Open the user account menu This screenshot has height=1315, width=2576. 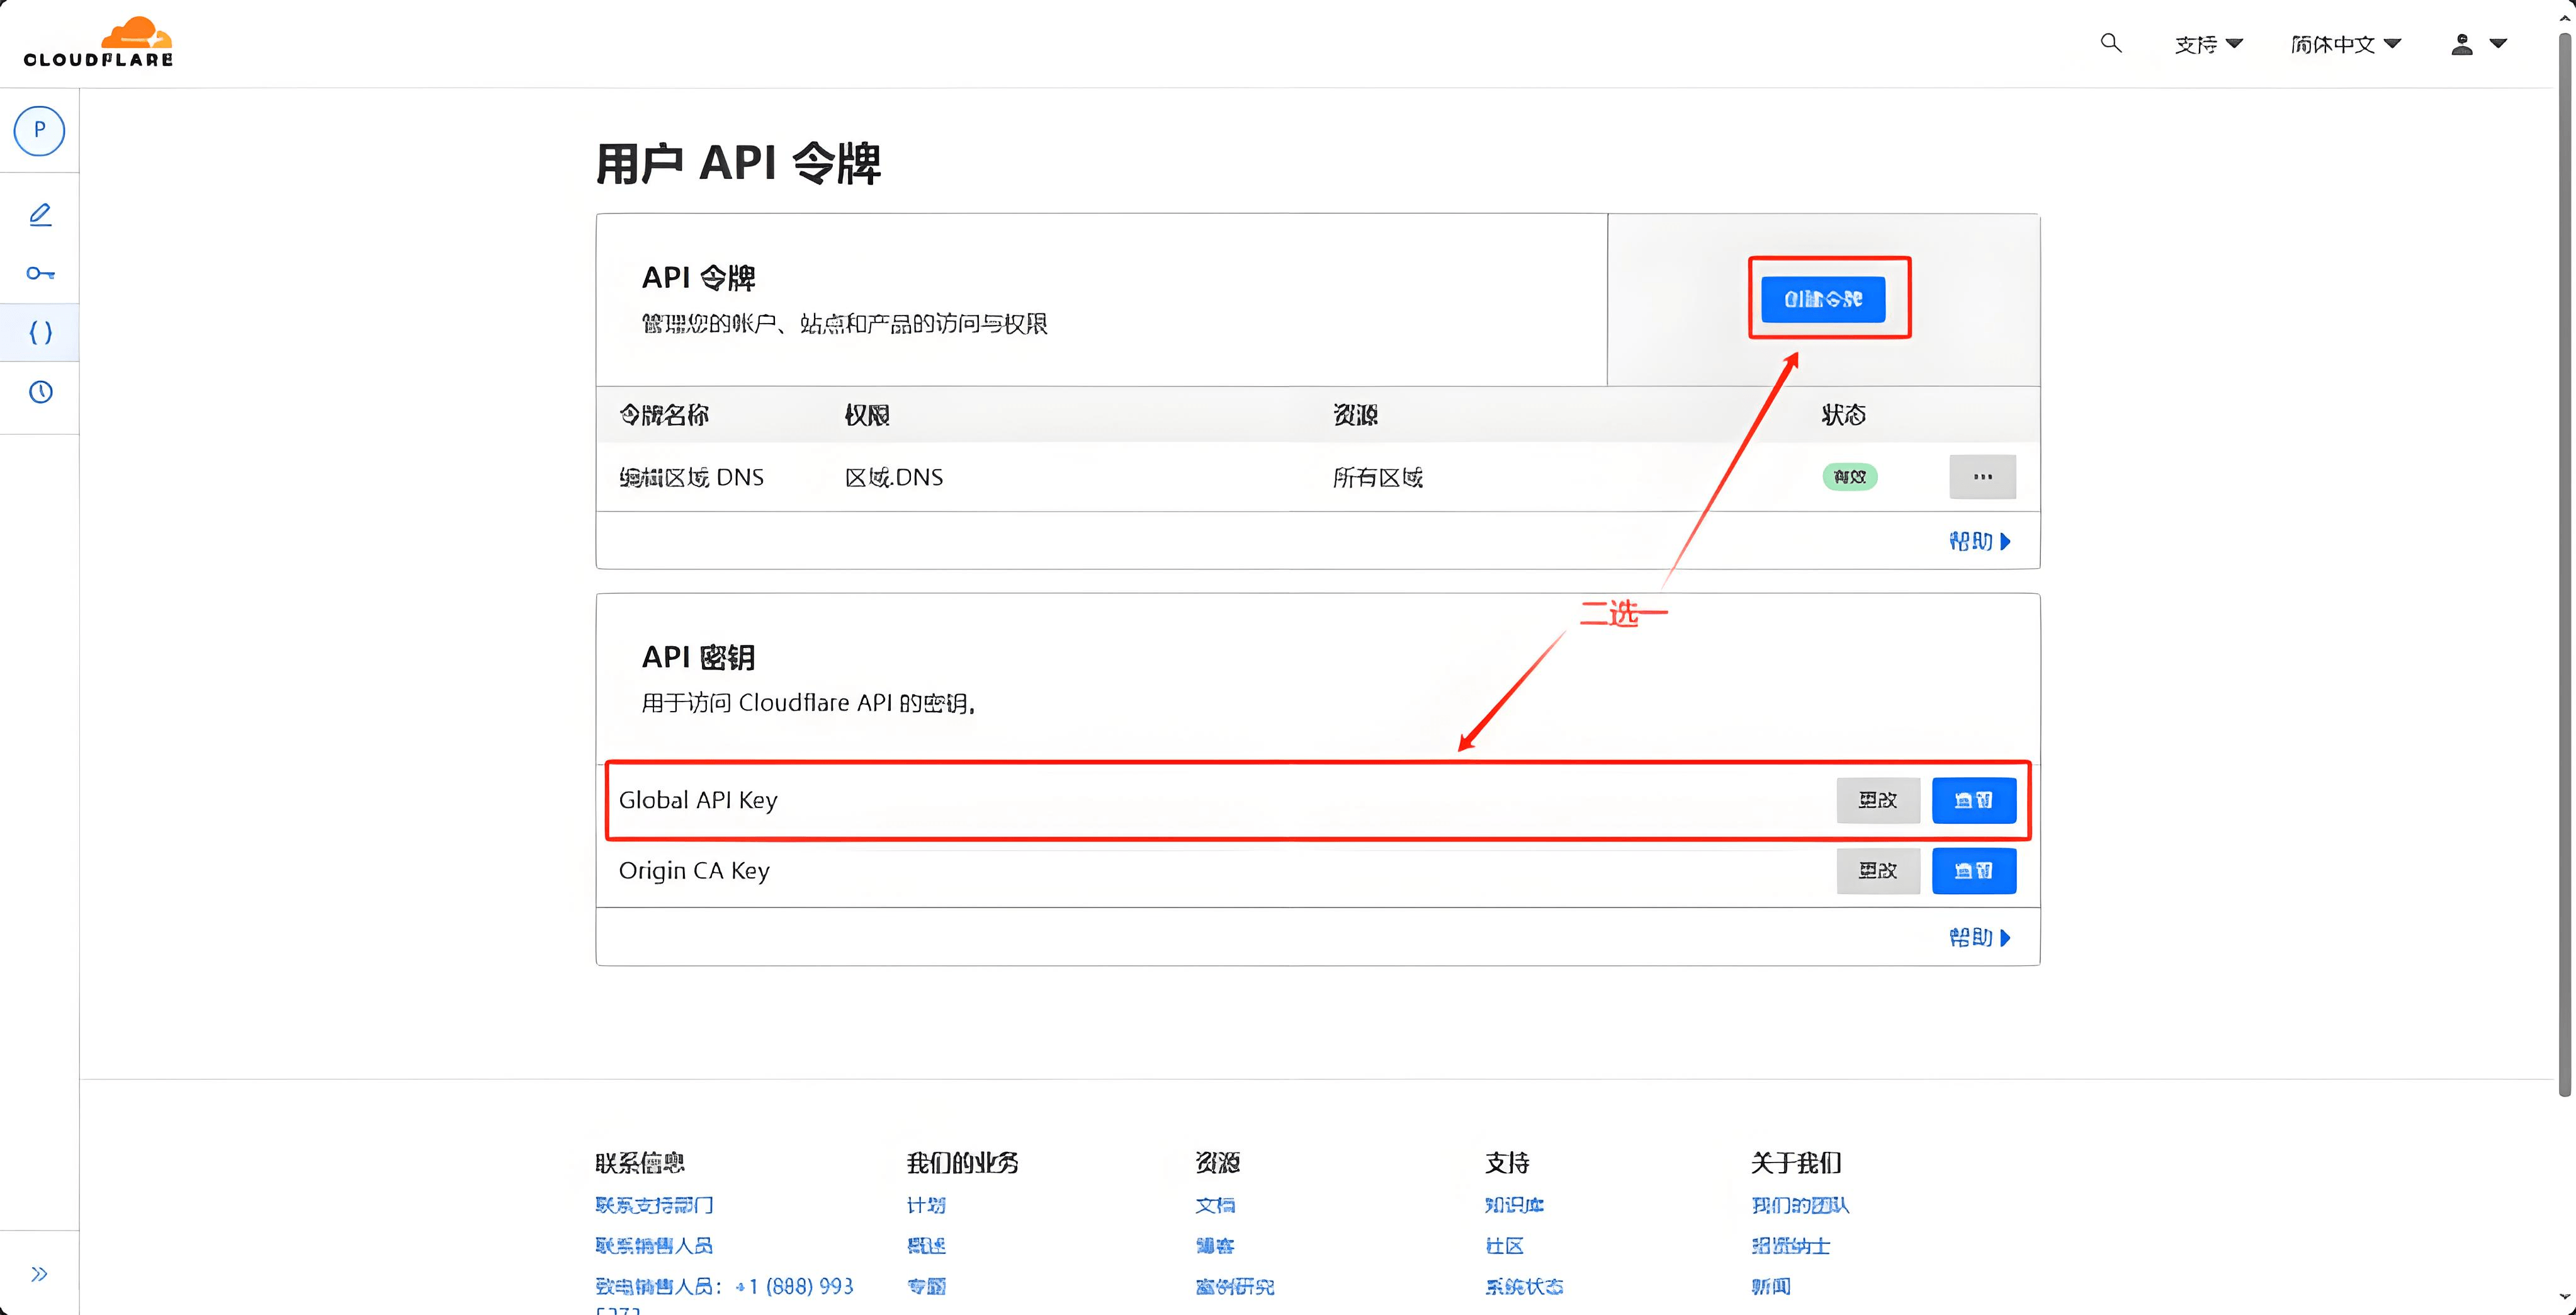click(2478, 44)
